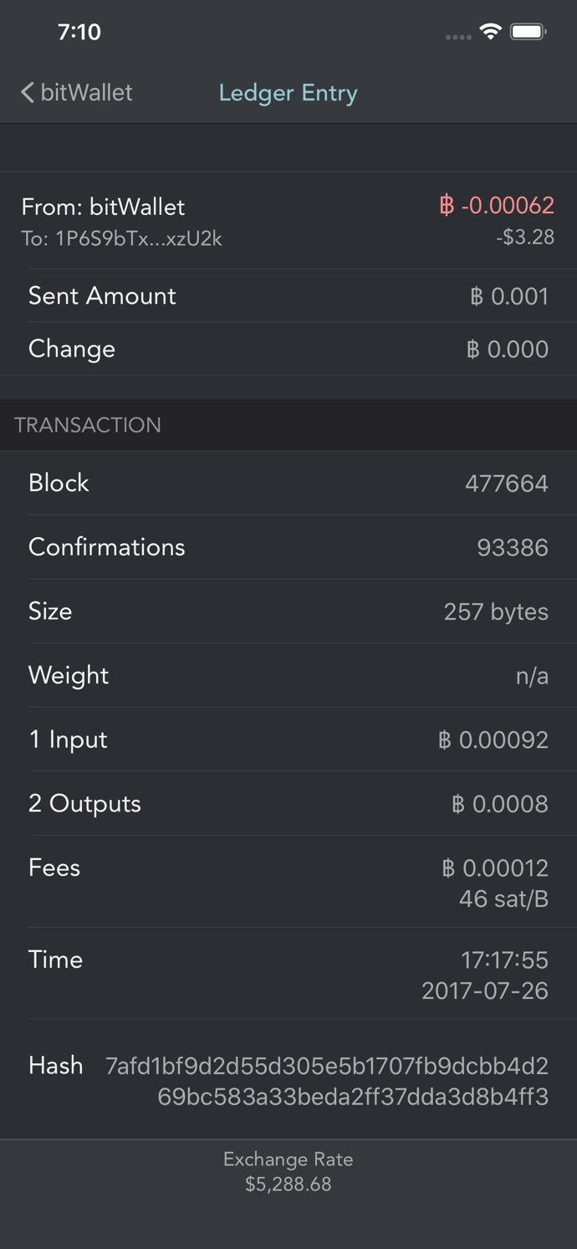This screenshot has width=577, height=1249.
Task: Tap the -$3.28 fiat amount
Action: 524,238
